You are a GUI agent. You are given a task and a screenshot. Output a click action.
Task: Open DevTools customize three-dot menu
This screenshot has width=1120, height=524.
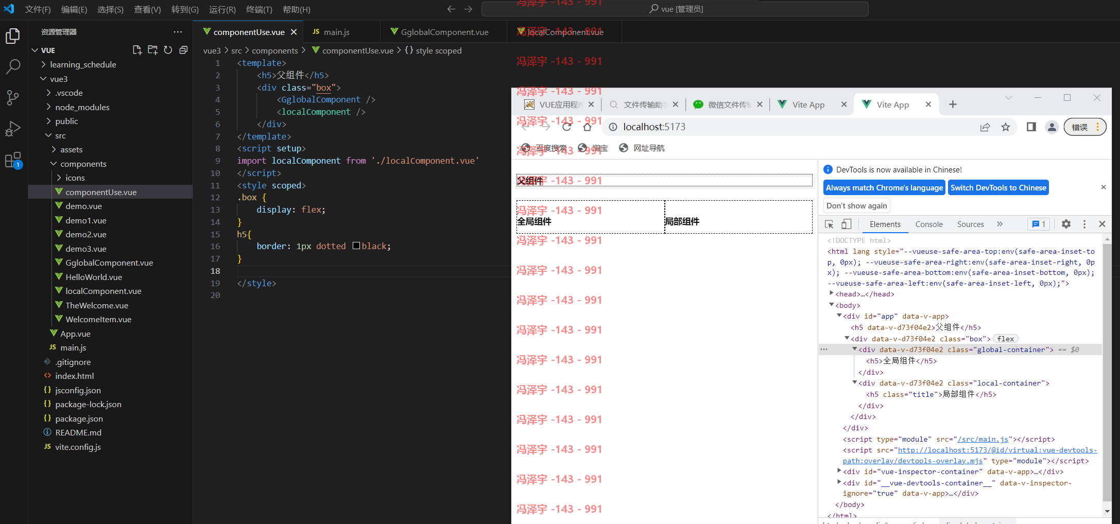[x=1084, y=224]
